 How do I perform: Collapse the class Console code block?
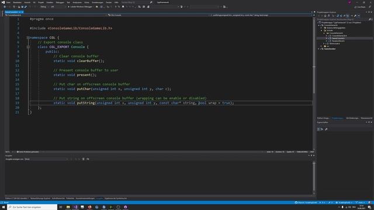tap(28, 47)
